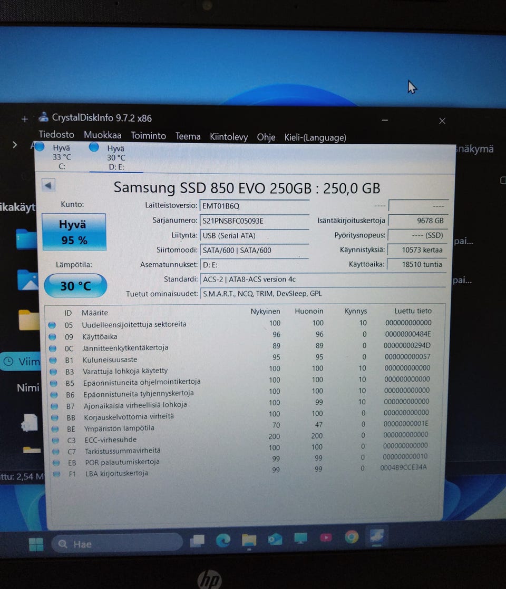Open the Tiedosto menu
Image resolution: width=506 pixels, height=589 pixels.
tap(56, 134)
